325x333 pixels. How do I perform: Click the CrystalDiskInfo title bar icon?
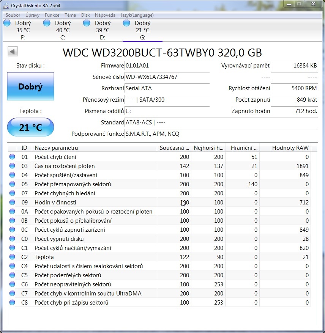pyautogui.click(x=6, y=5)
